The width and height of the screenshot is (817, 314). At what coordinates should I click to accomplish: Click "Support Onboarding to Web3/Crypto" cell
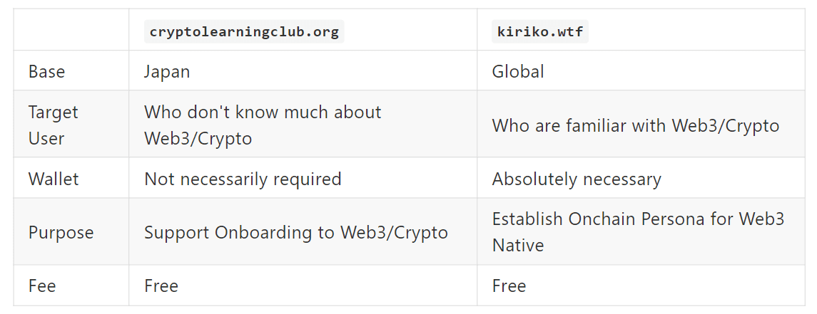[296, 233]
